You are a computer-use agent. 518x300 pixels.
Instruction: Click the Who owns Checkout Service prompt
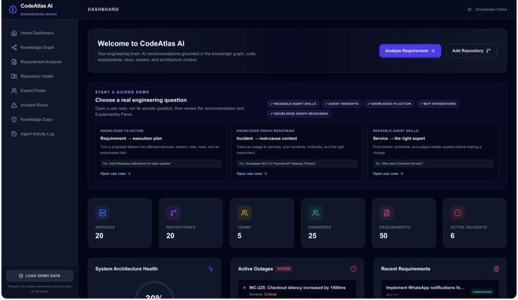click(x=433, y=164)
